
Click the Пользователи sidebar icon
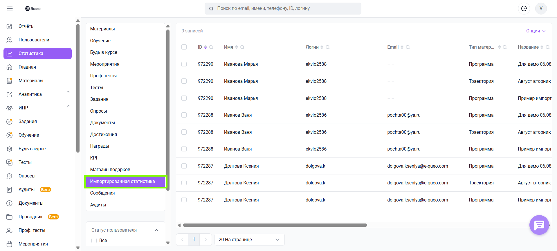click(9, 40)
